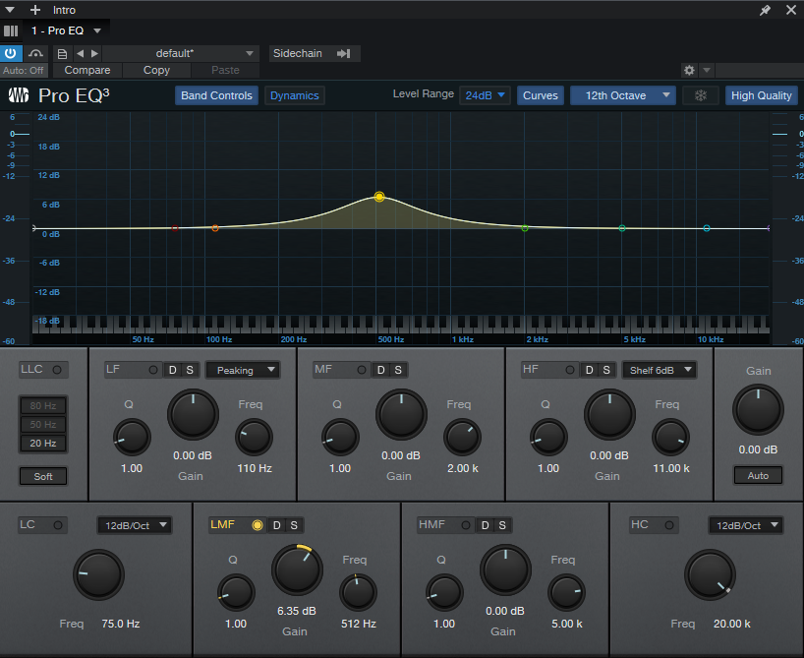Click the preset file page icon

63,53
